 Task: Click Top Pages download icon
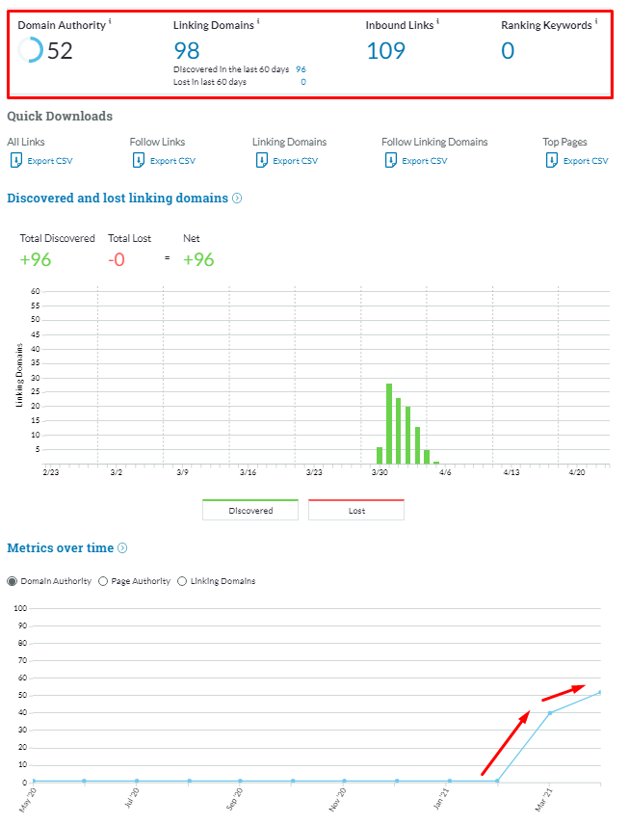552,160
